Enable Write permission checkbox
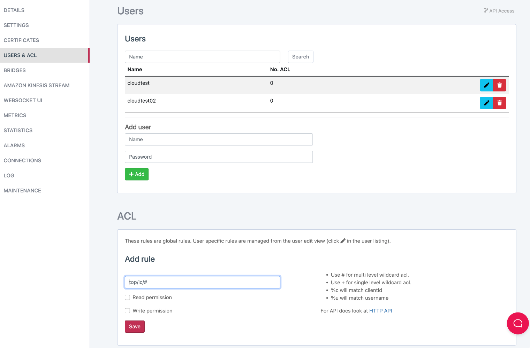The image size is (530, 348). (x=128, y=311)
